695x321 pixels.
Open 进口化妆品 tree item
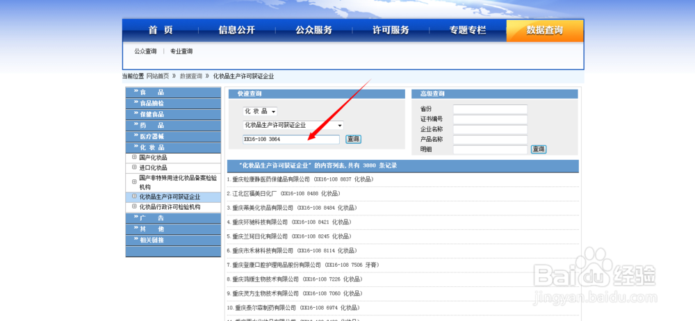click(x=153, y=167)
